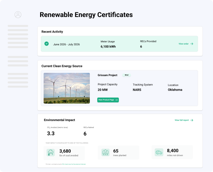Click the 6,100 kWh meter usage value
The image size is (213, 172).
coord(108,47)
